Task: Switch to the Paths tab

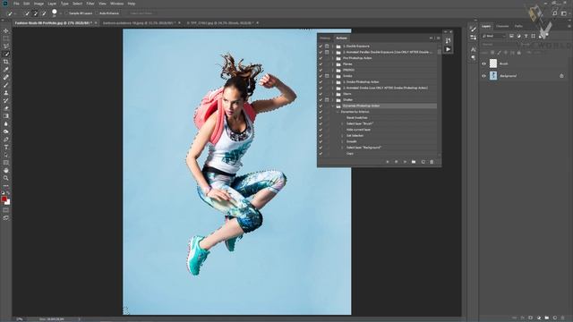Action: 518,26
